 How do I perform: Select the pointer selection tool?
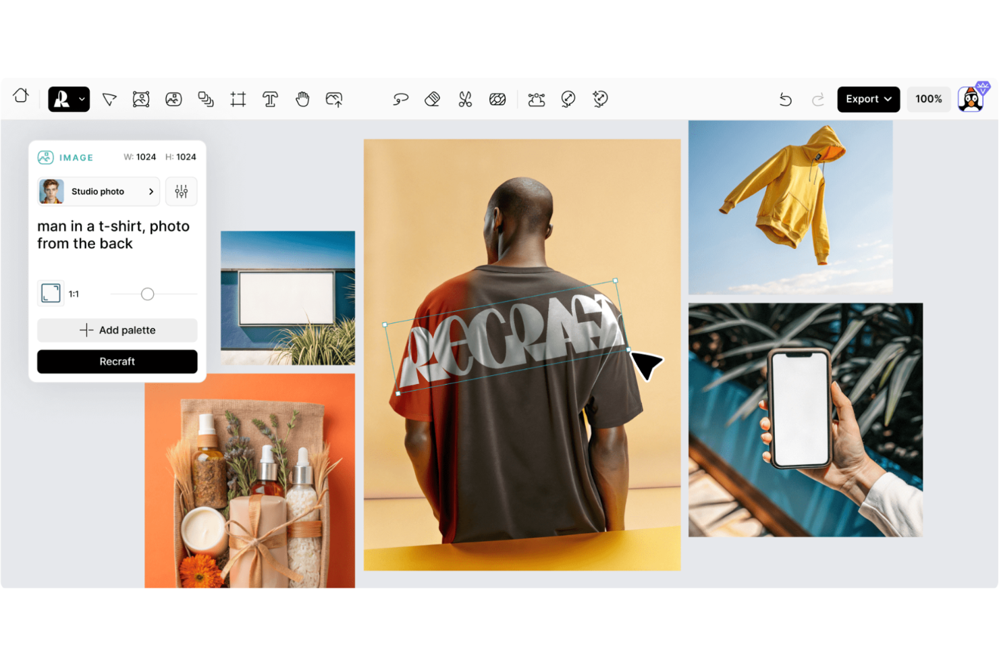coord(109,100)
